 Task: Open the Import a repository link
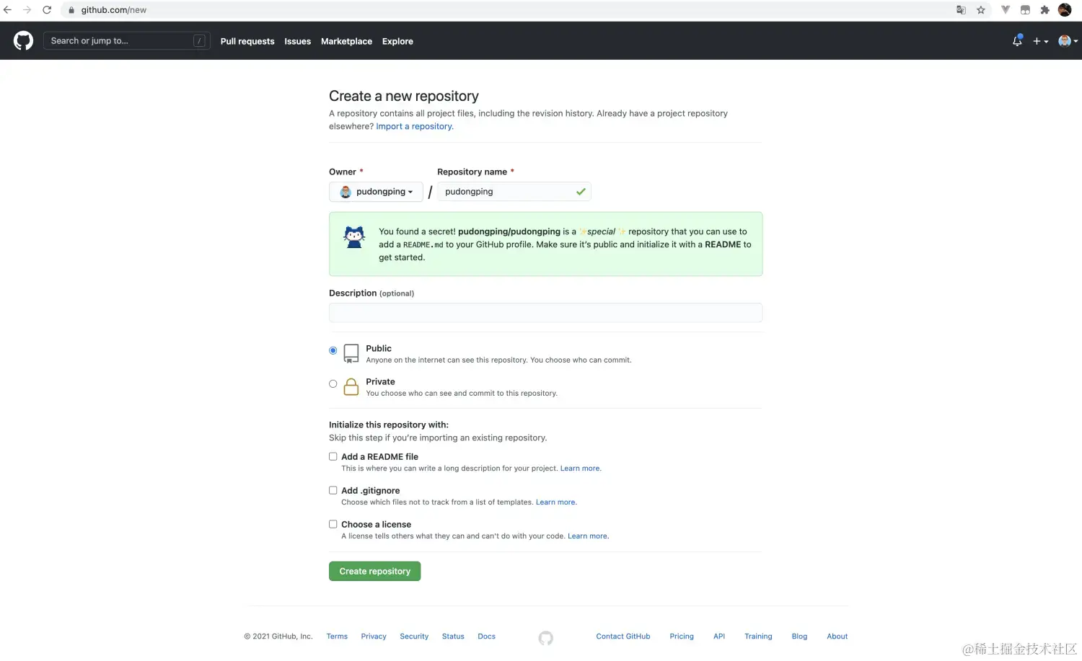click(413, 126)
